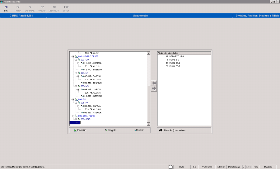Click the Abastecimento application icon in title bar
Screen dimensions: 280x170
pyautogui.click(x=2, y=2)
